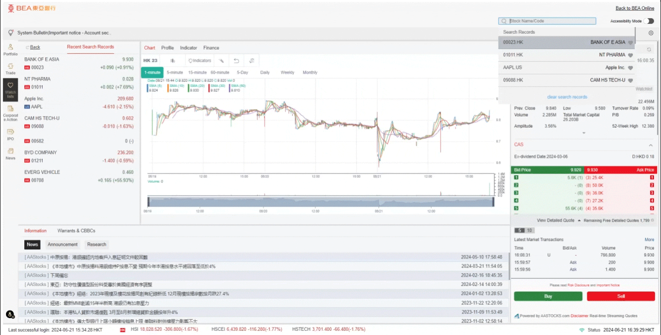Screen dimensions: 661x335
Task: Open the Corporate Action sidebar icon
Action: tap(10, 113)
